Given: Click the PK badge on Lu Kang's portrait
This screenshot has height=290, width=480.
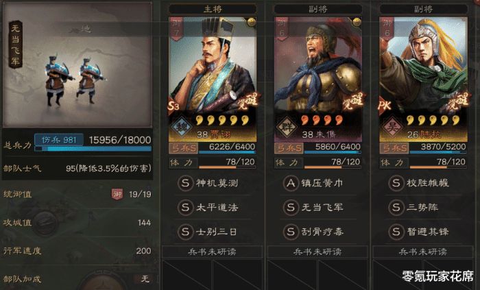Looking at the screenshot, I should pos(385,106).
